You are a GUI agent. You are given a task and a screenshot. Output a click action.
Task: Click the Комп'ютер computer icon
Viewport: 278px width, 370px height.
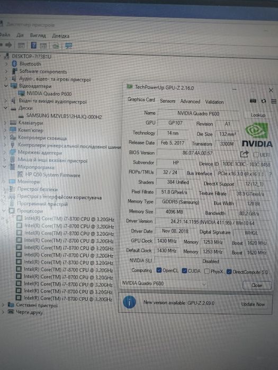[x=13, y=130]
